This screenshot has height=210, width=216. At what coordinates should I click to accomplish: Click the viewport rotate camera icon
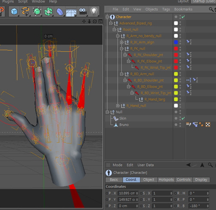coord(95,21)
